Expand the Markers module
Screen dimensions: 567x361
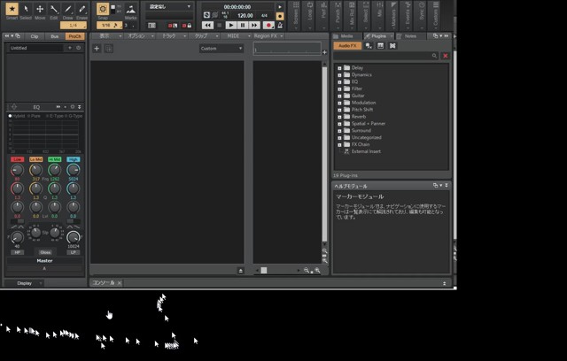393,16
